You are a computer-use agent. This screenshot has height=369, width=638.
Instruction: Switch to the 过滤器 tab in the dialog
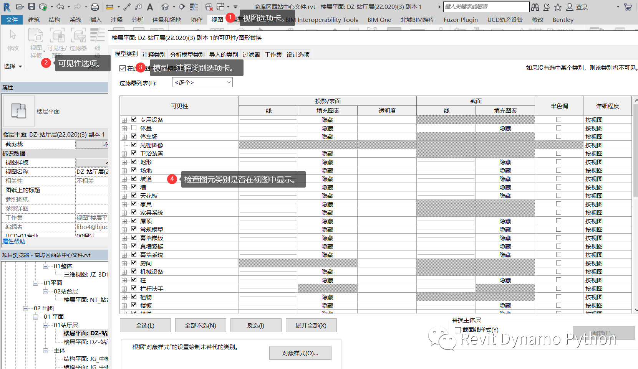coord(251,54)
